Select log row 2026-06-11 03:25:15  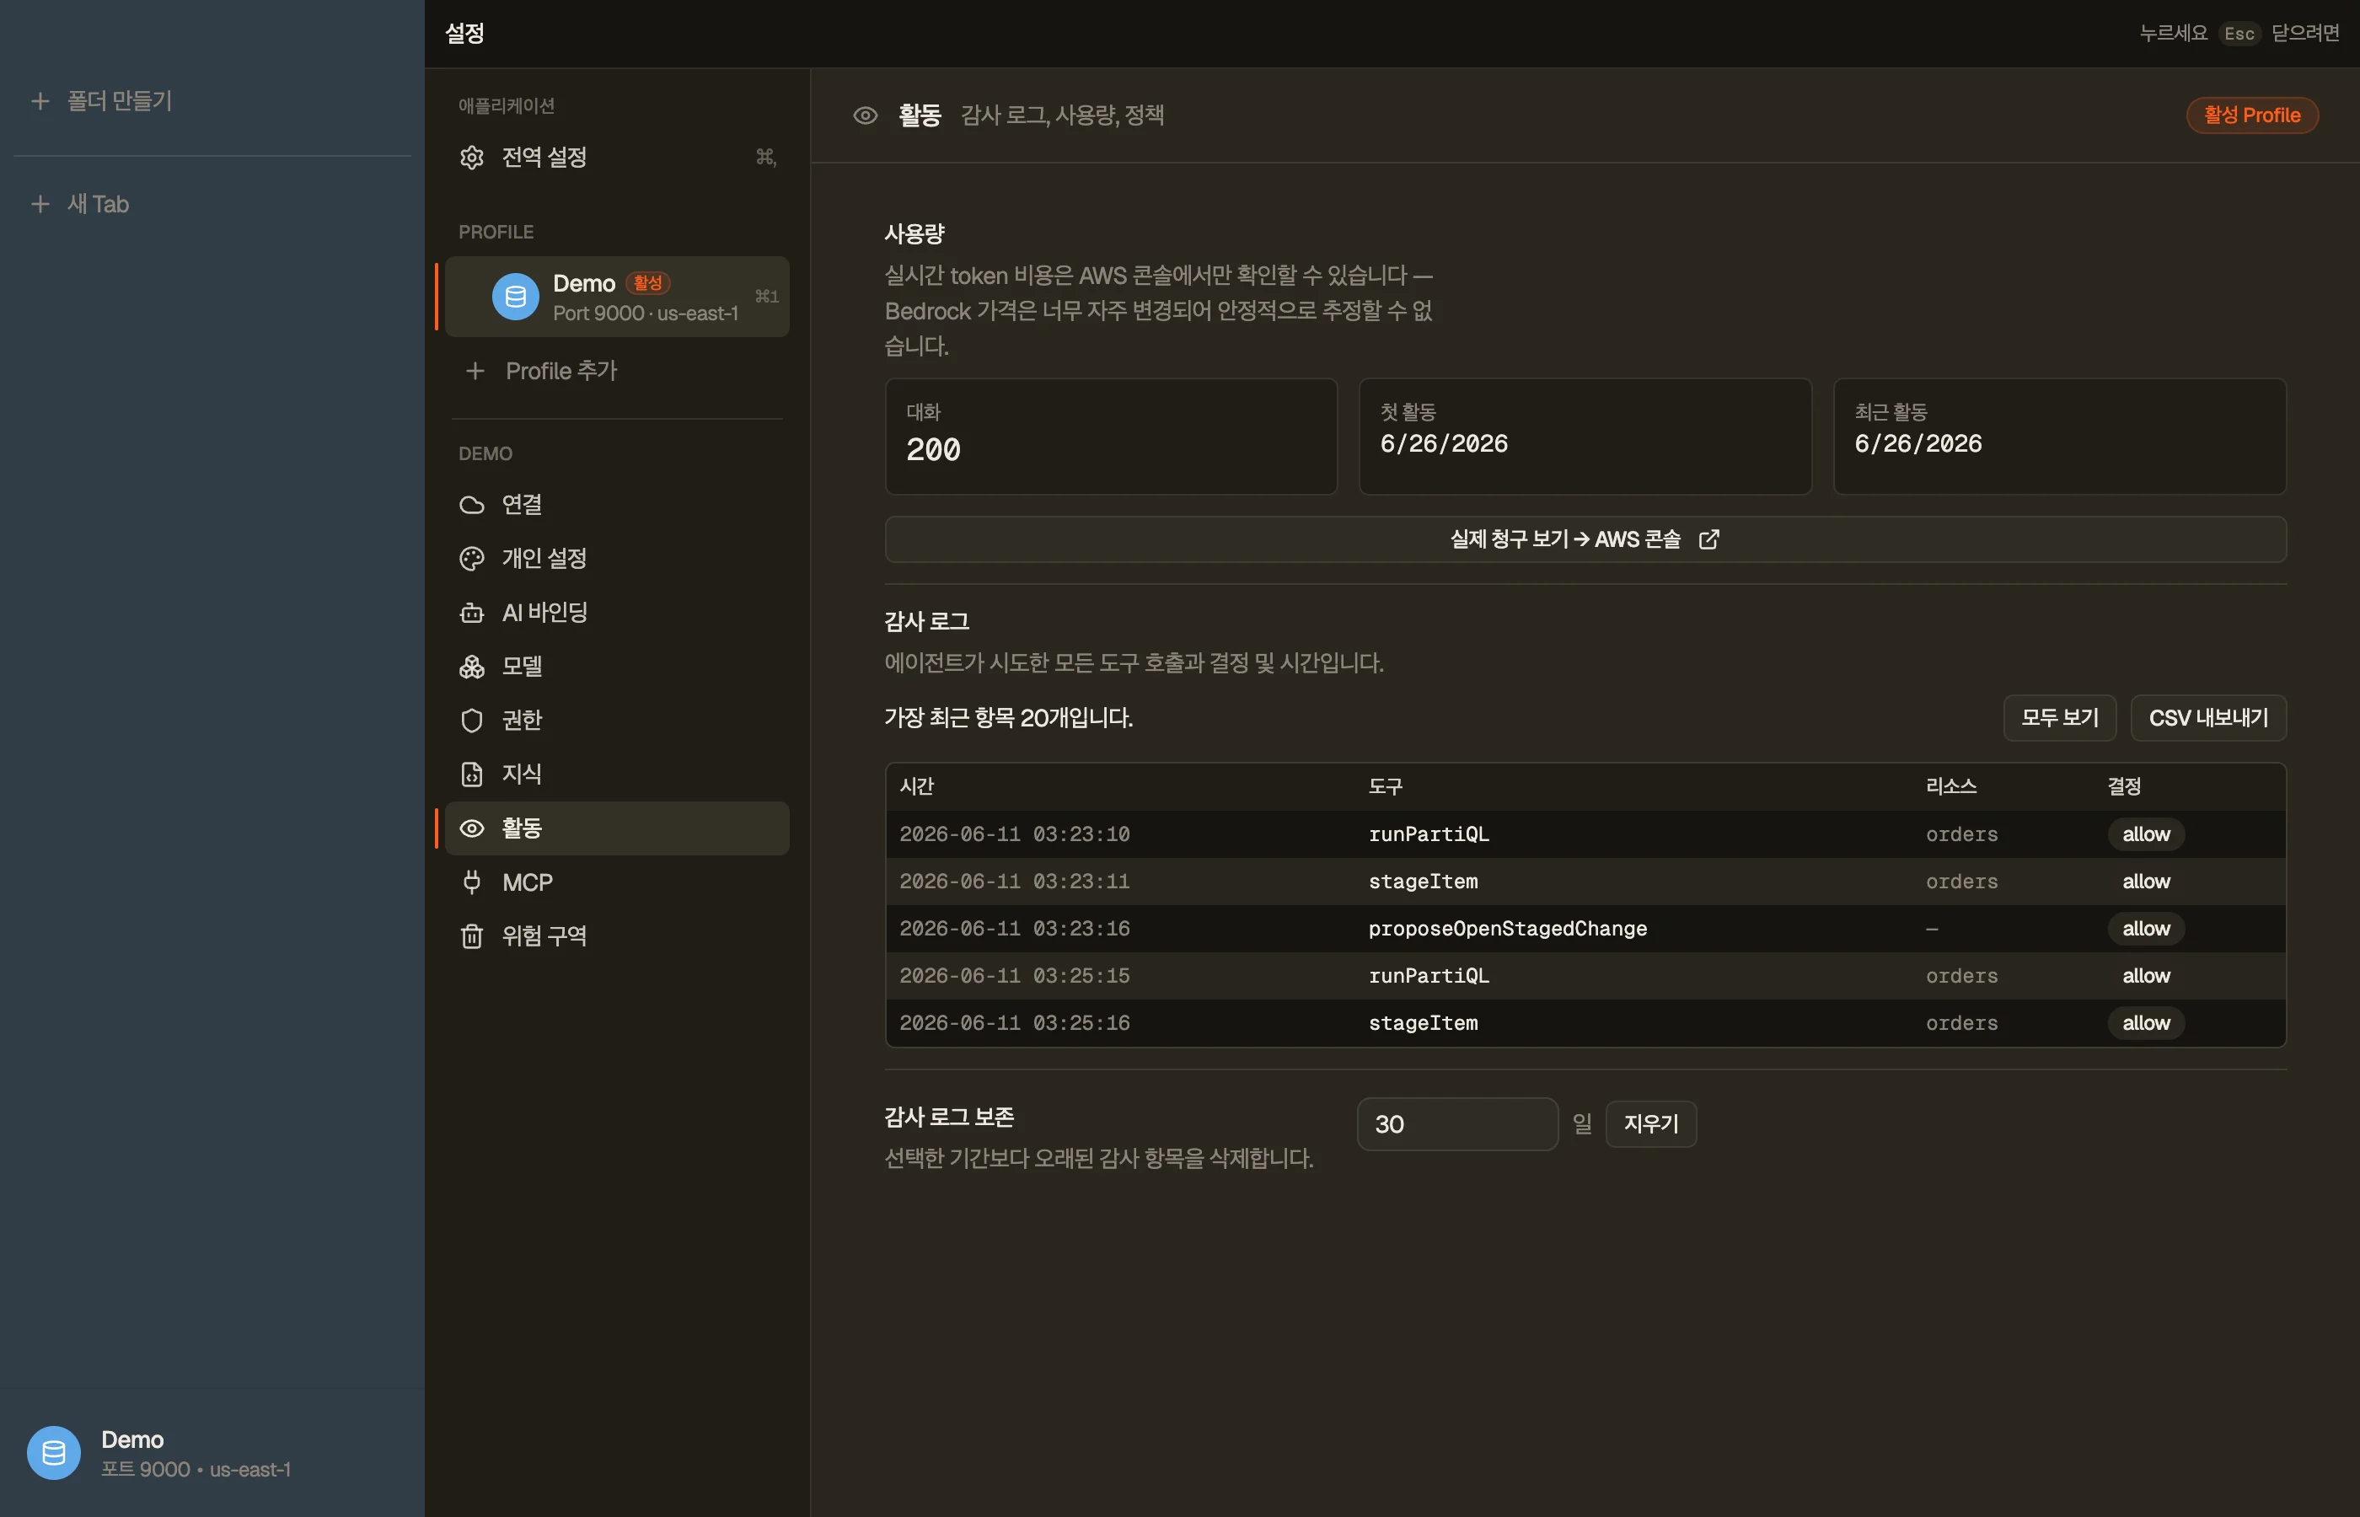1585,976
